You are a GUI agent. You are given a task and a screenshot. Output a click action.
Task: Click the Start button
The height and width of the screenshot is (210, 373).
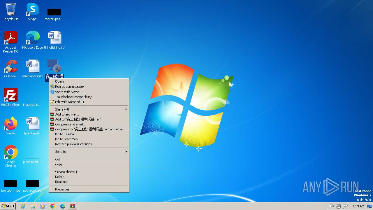(x=8, y=206)
